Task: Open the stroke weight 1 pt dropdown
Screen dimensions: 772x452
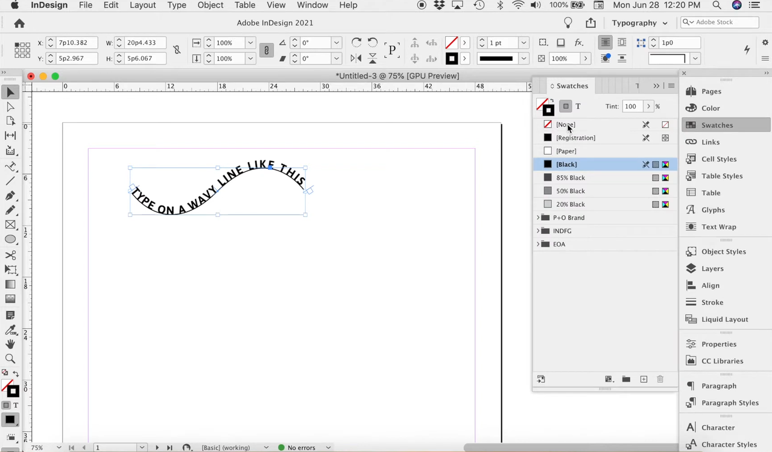Action: tap(524, 43)
